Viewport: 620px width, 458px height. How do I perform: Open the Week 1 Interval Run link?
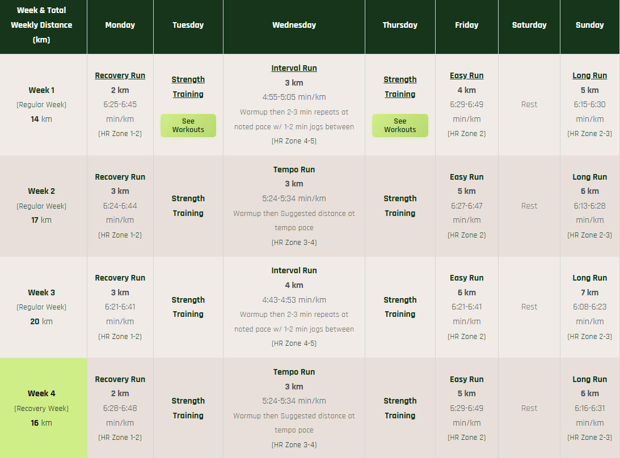(294, 67)
